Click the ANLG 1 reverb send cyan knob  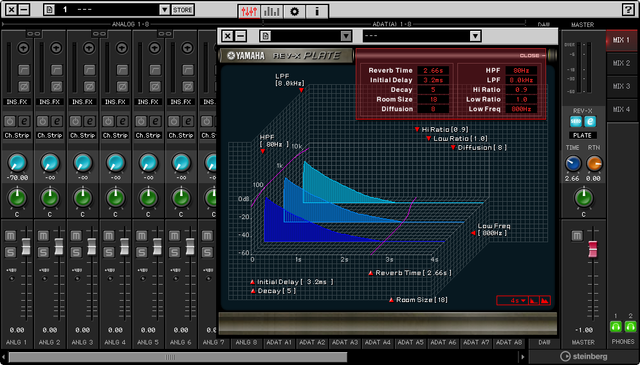(17, 163)
